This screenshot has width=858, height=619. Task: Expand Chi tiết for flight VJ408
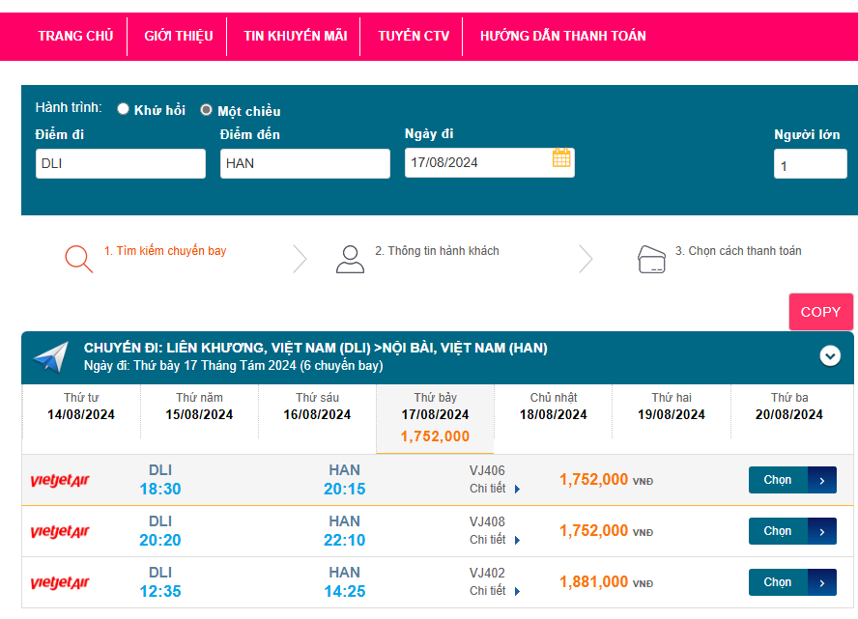pos(495,540)
